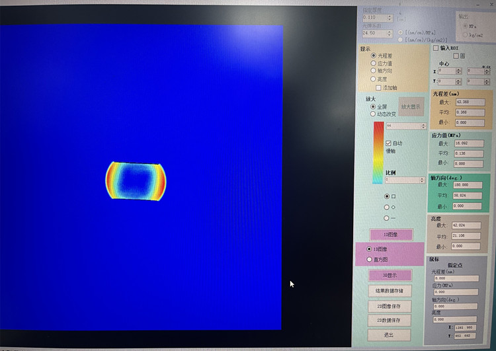Click the stressed sample in the image
Screen dimensions: 496x351
pos(136,181)
